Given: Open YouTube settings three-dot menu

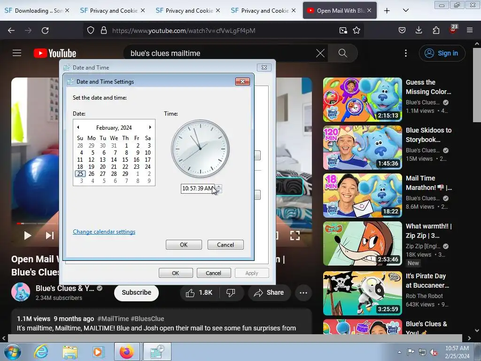Looking at the screenshot, I should click(x=405, y=53).
